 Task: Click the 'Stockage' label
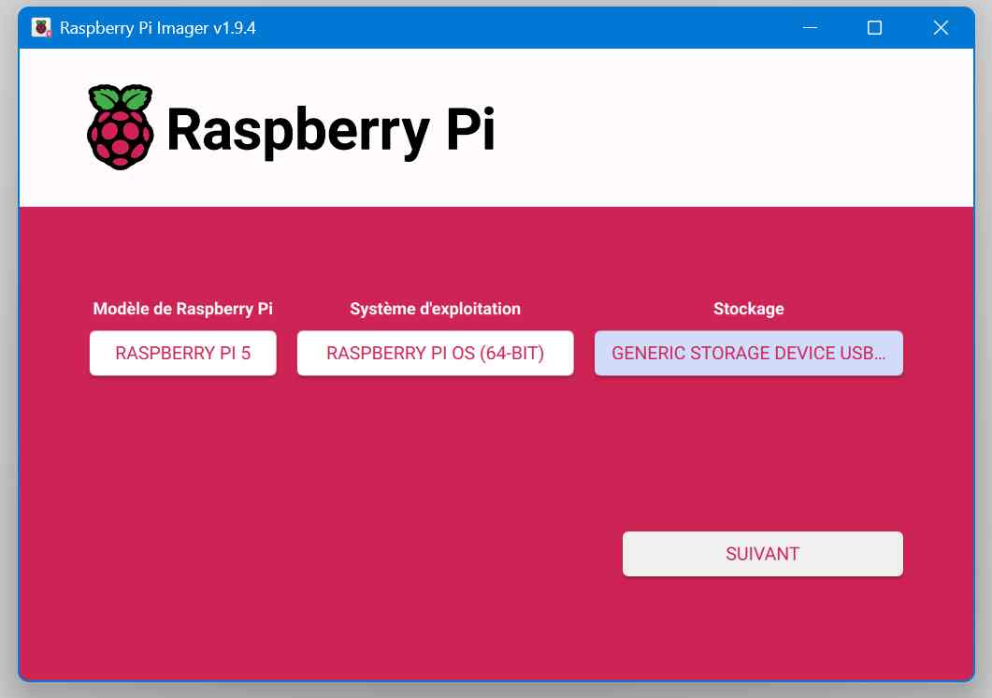coord(748,309)
